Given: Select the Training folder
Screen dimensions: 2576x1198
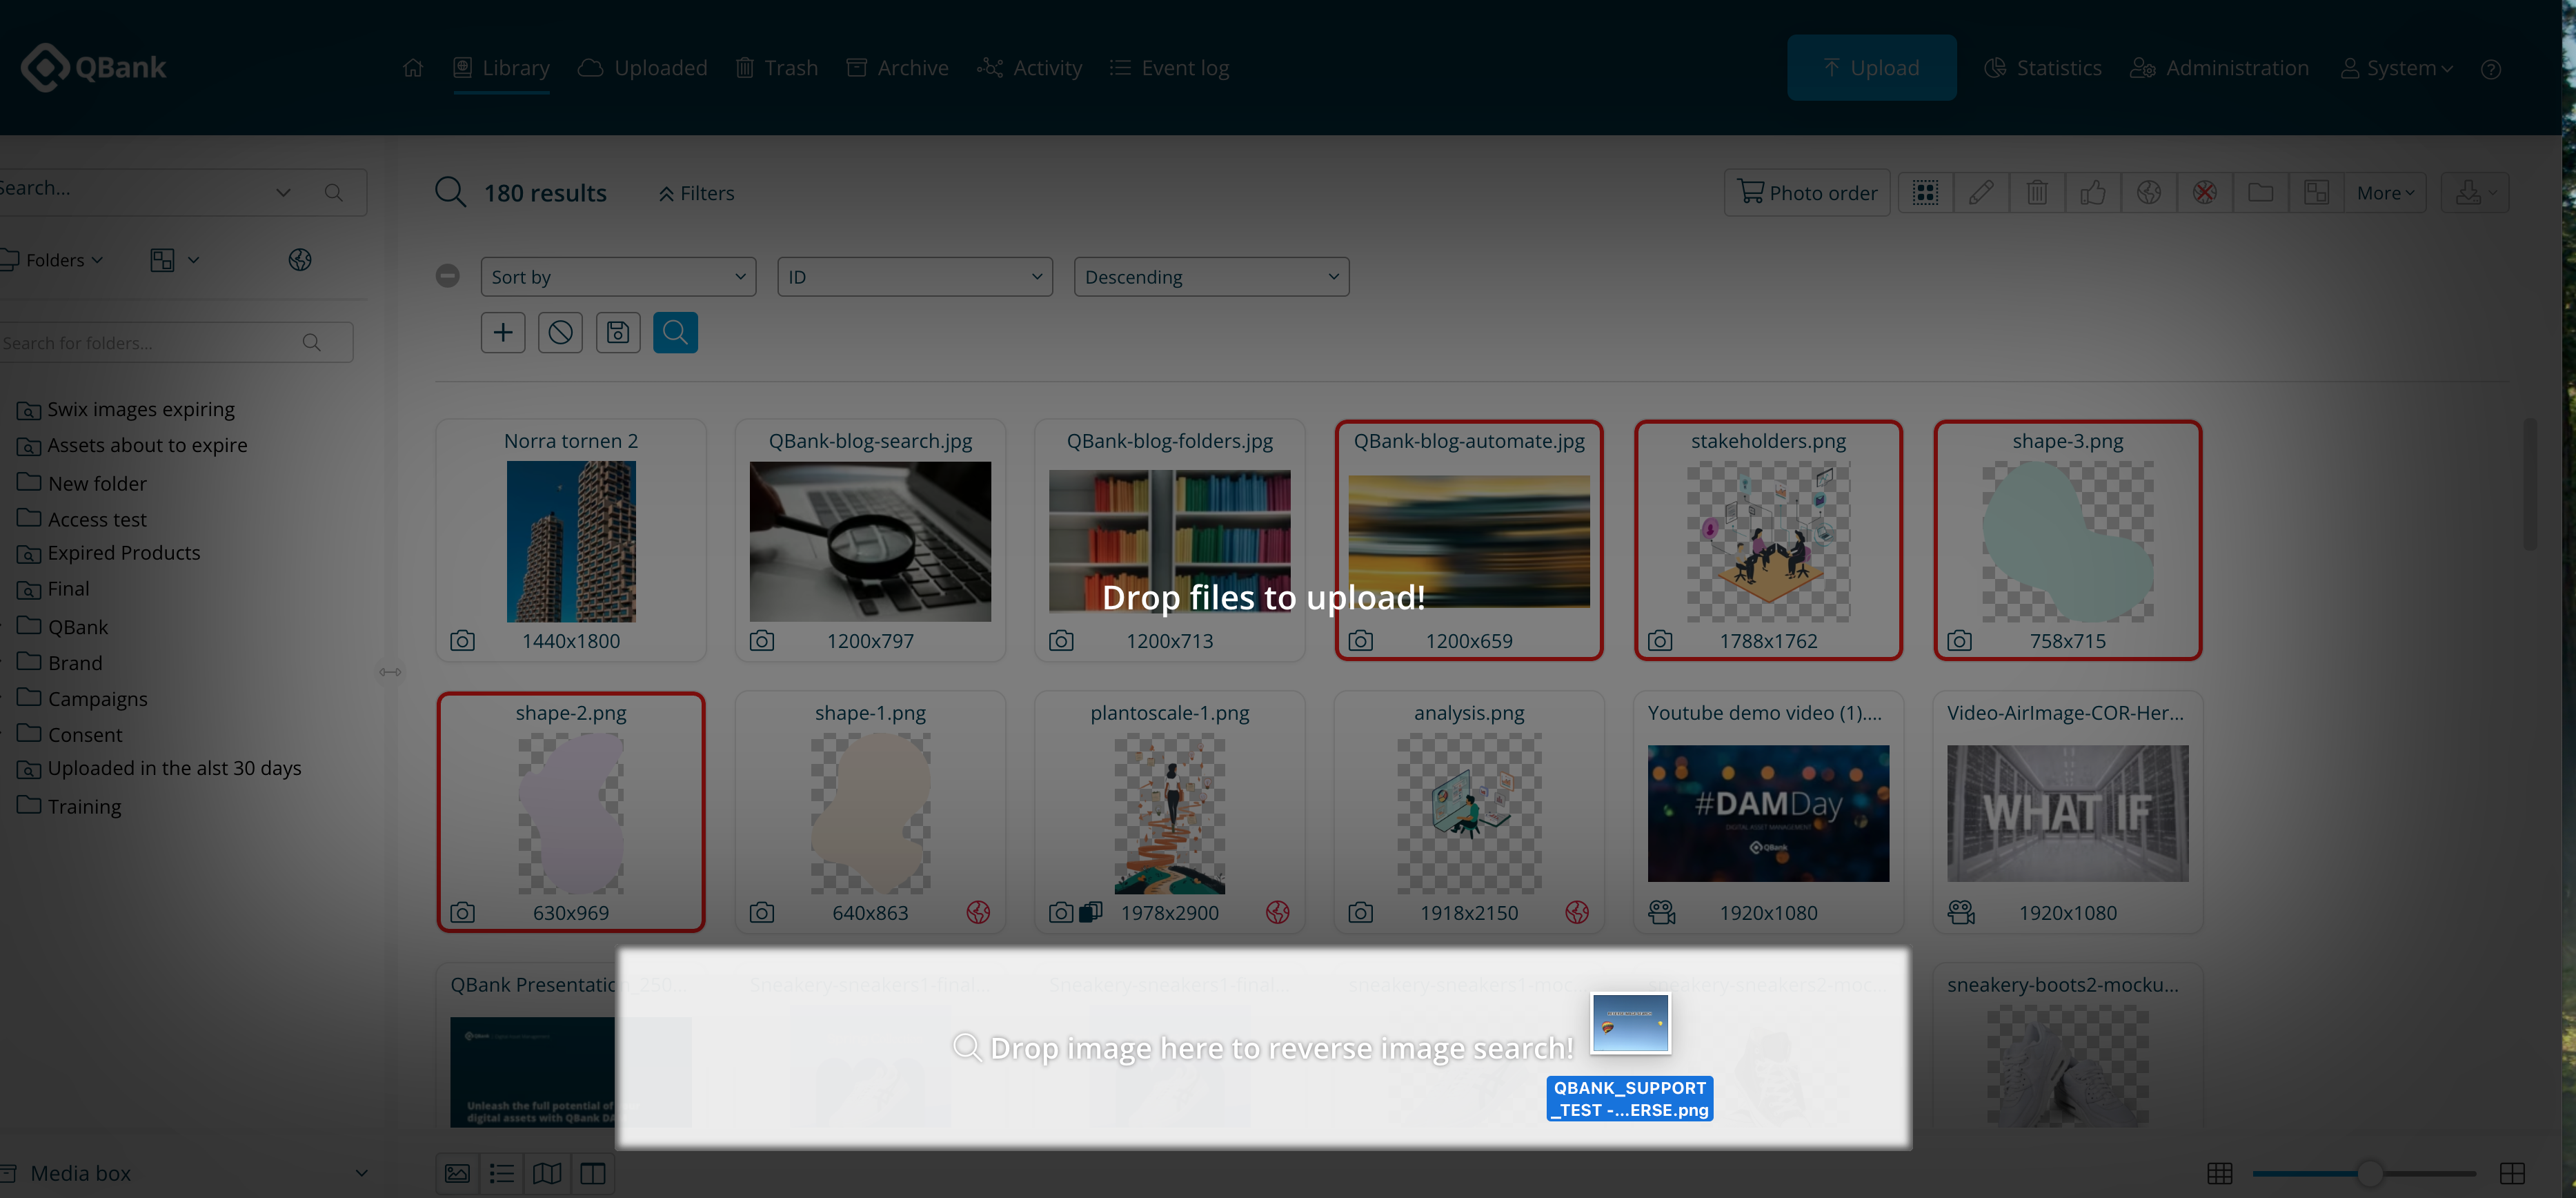Looking at the screenshot, I should (x=70, y=806).
